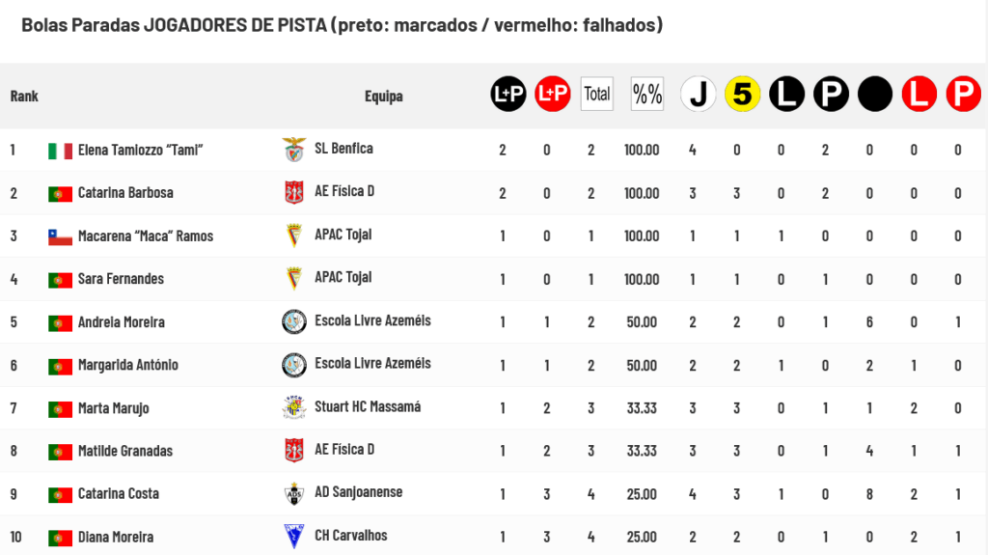Click the Equipa column header

pyautogui.click(x=384, y=96)
